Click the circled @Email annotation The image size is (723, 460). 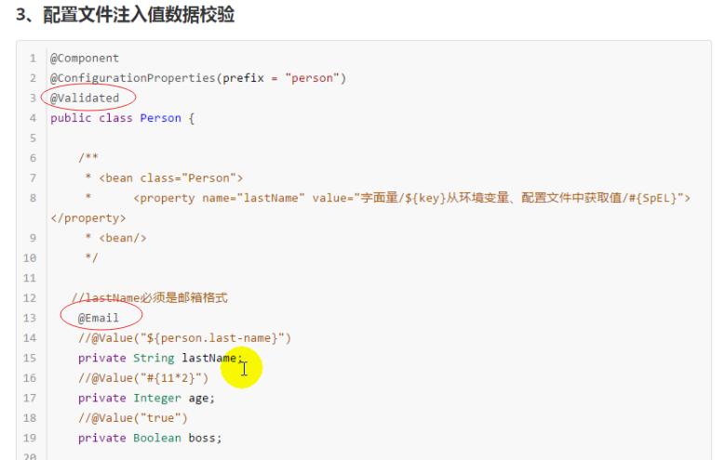click(x=99, y=318)
